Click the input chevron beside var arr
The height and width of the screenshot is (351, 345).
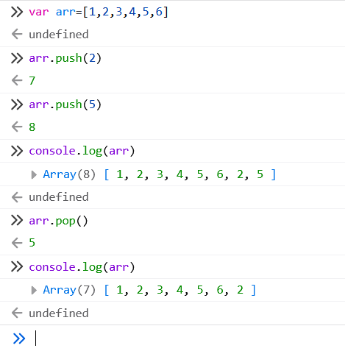click(17, 12)
